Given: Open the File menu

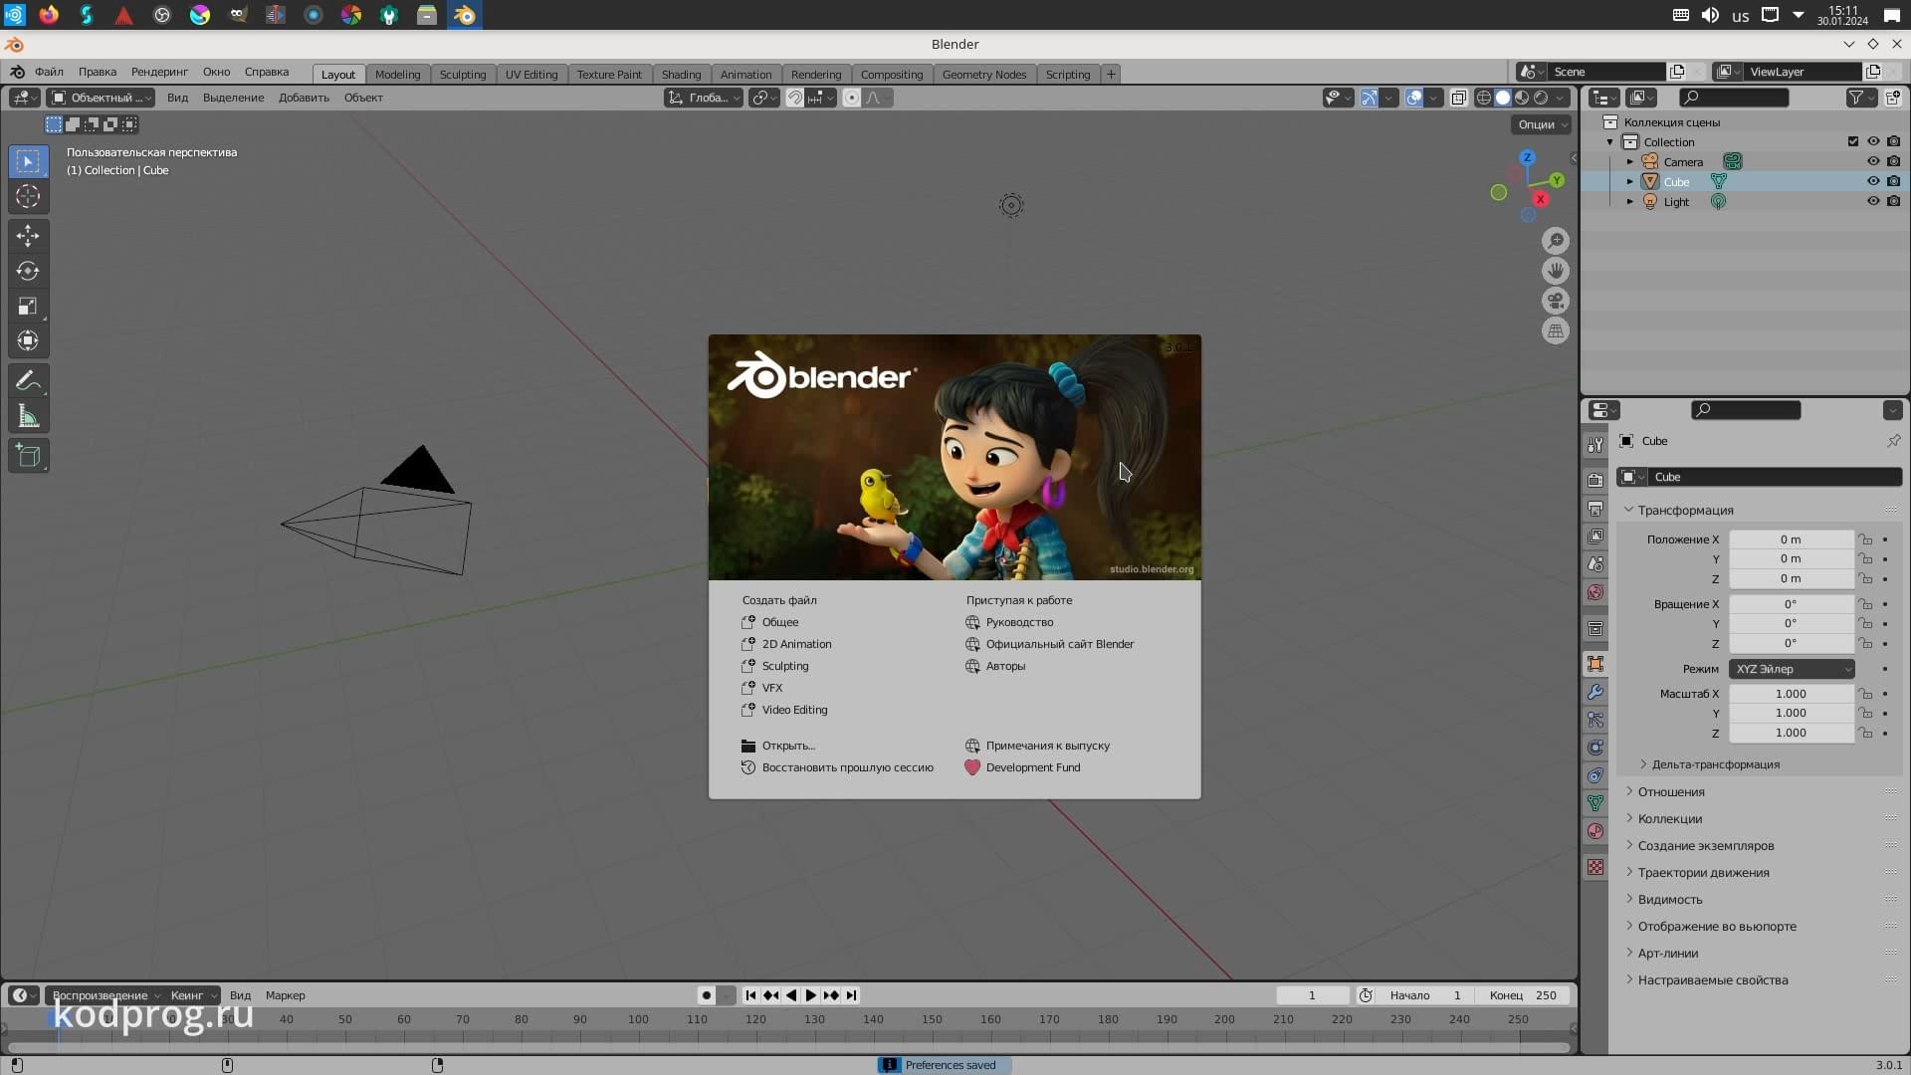Looking at the screenshot, I should tap(49, 72).
